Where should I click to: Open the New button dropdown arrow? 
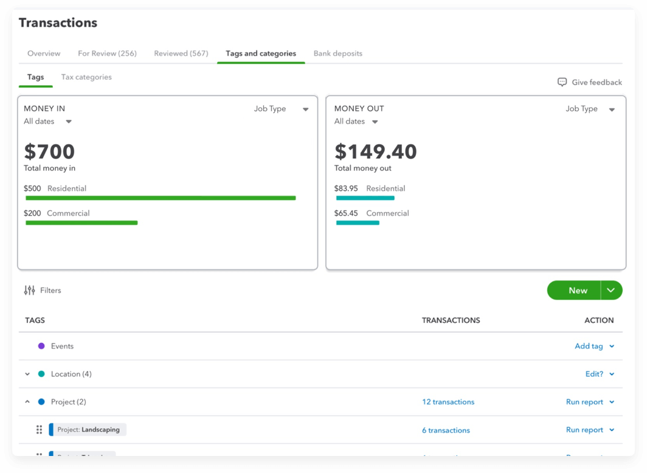611,291
